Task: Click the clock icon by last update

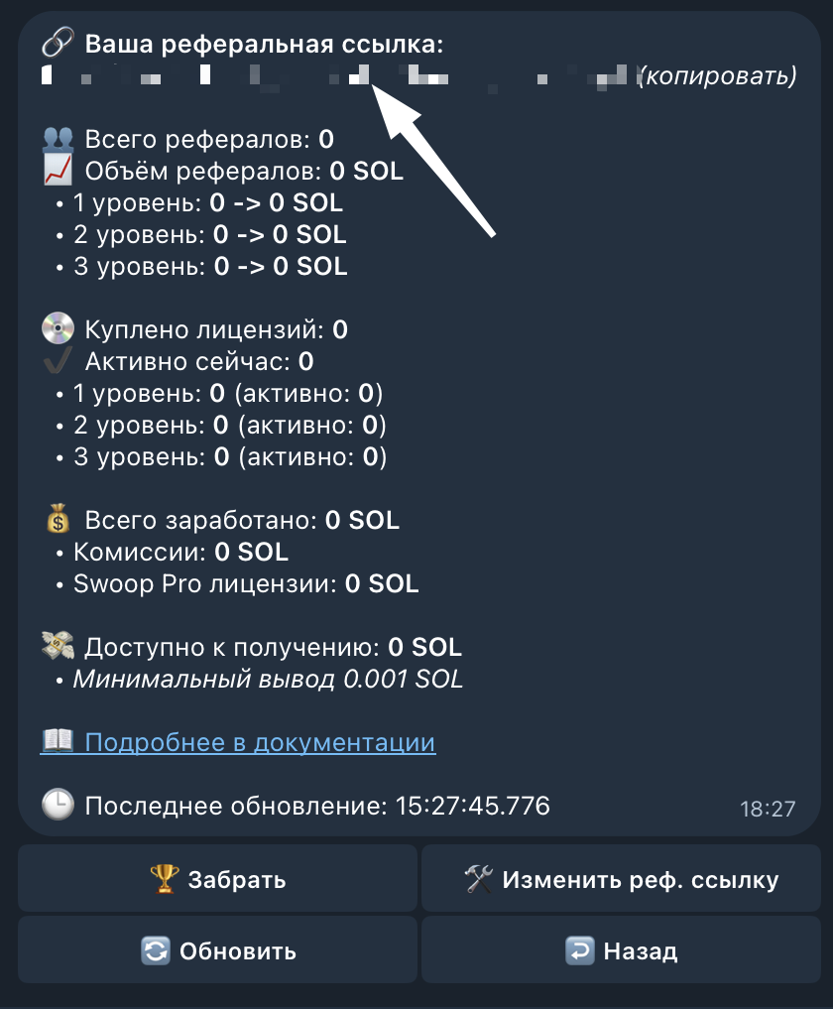Action: (58, 805)
